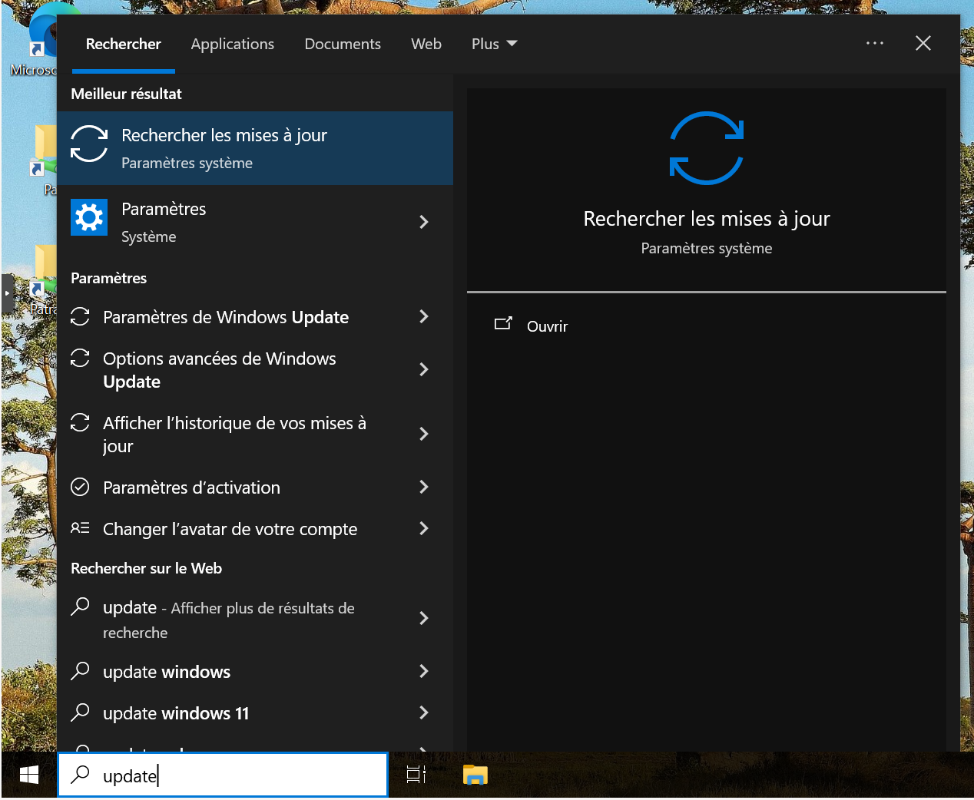974x800 pixels.
Task: Click the checkmark icon for Paramètres d'activation
Action: [80, 487]
